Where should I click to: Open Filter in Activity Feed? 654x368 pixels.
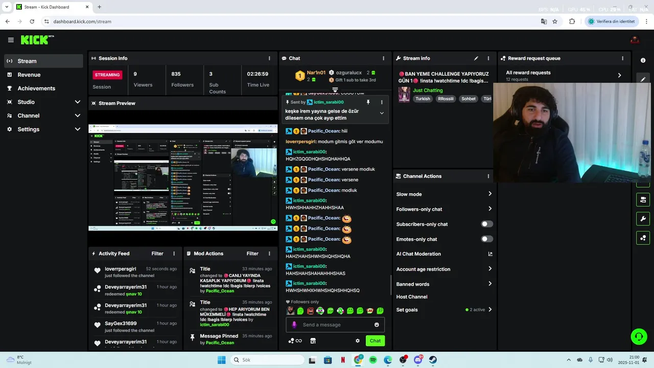(157, 254)
